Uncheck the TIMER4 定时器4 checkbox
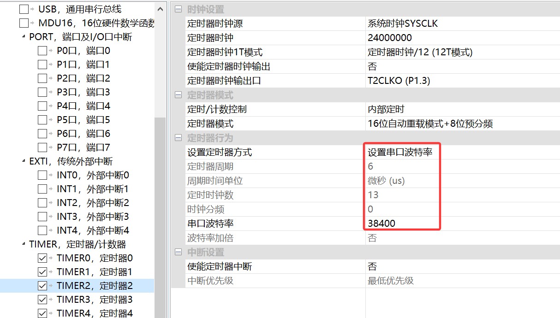Viewport: 560px width, 318px height. tap(42, 313)
